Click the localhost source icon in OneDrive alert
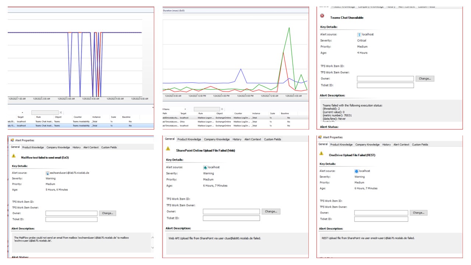This screenshot has height=265, width=471. [356, 171]
